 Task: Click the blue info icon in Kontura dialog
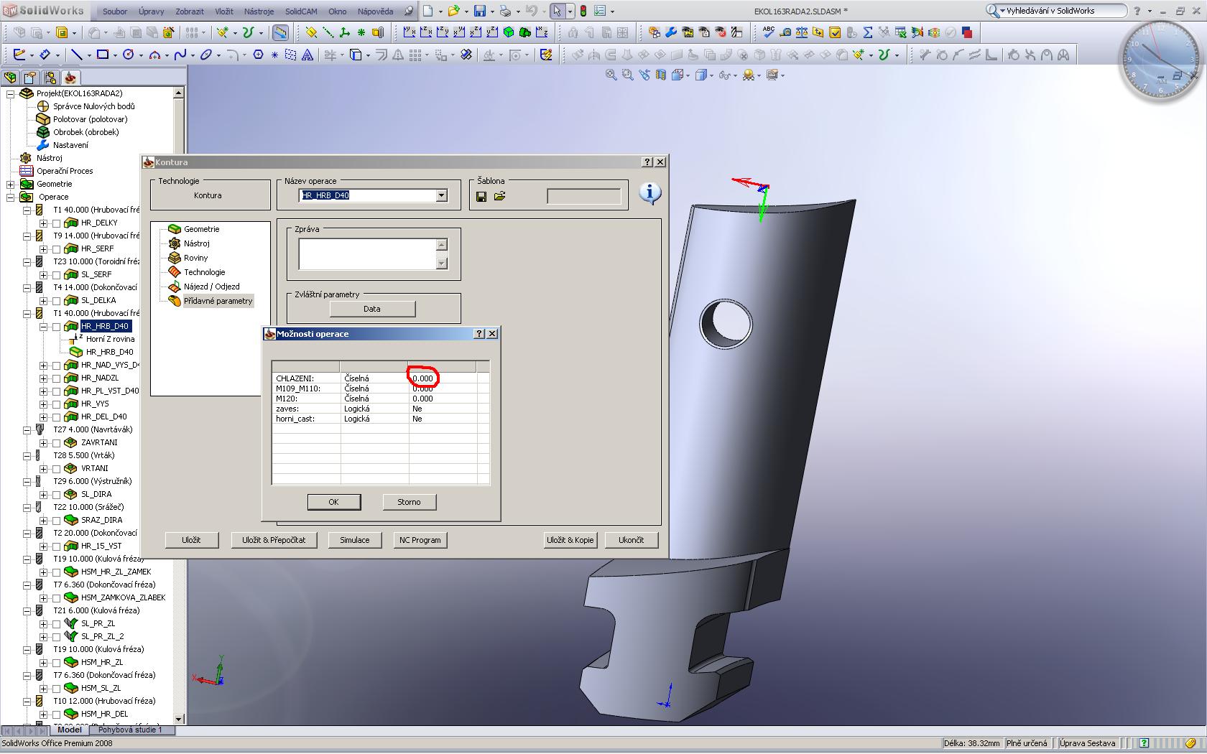click(x=649, y=193)
